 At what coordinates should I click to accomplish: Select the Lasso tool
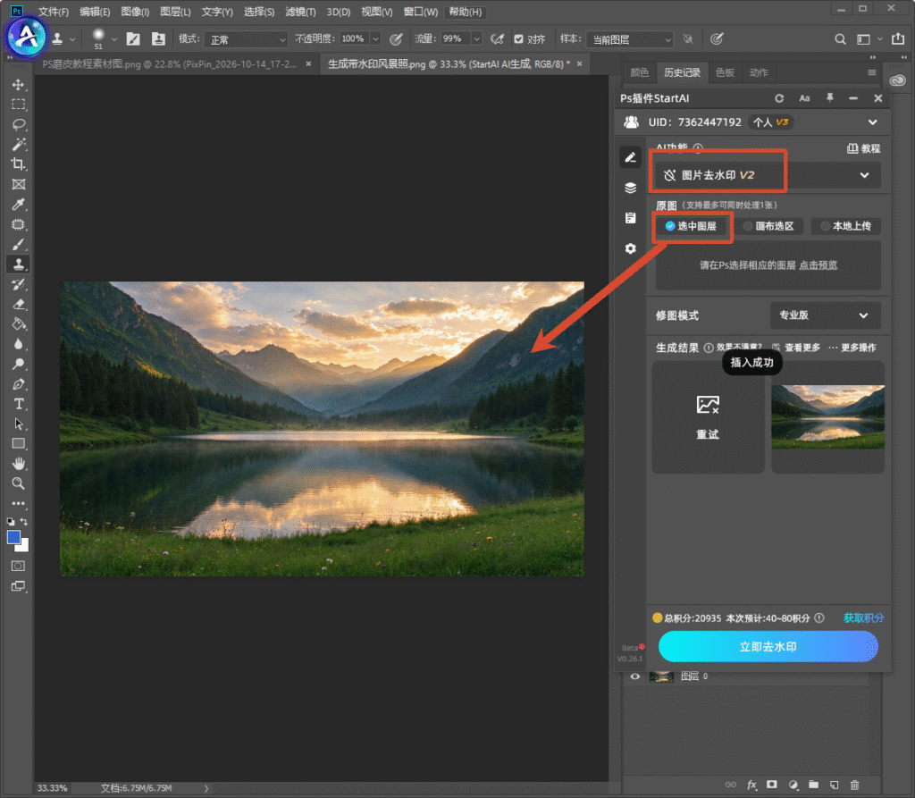click(x=18, y=124)
